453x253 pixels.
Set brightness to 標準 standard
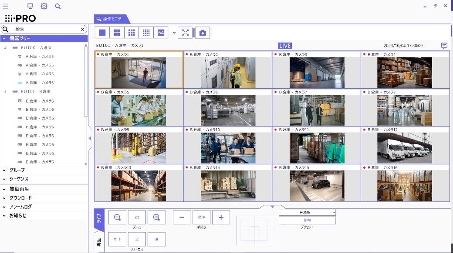click(x=201, y=217)
